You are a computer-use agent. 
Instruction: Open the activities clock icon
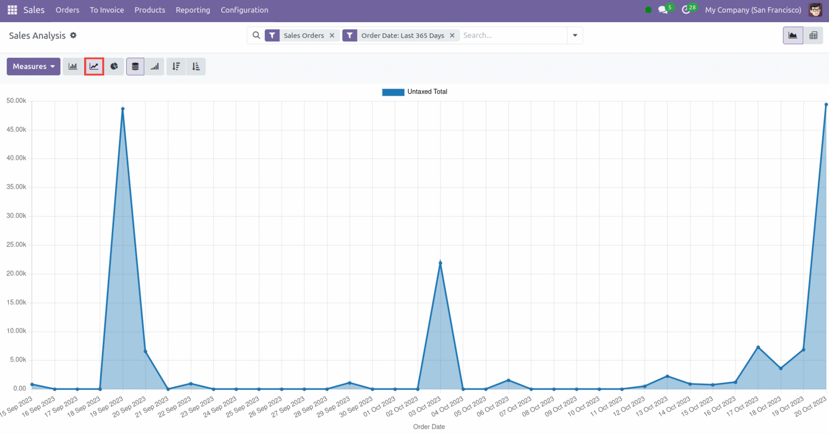[x=686, y=10]
